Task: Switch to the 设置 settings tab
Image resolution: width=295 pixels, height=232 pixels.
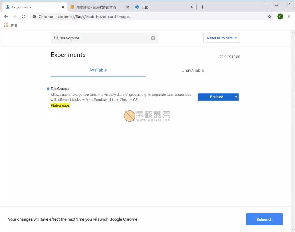Action: (x=164, y=7)
